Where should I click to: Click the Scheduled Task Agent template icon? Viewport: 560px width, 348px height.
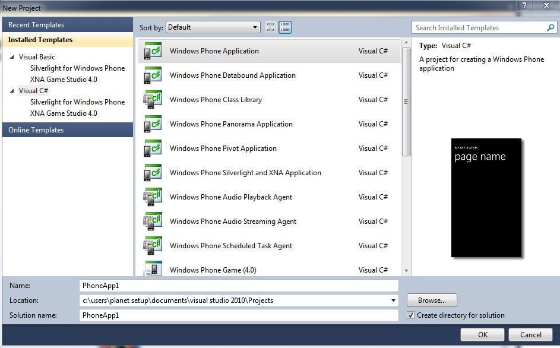(x=153, y=245)
